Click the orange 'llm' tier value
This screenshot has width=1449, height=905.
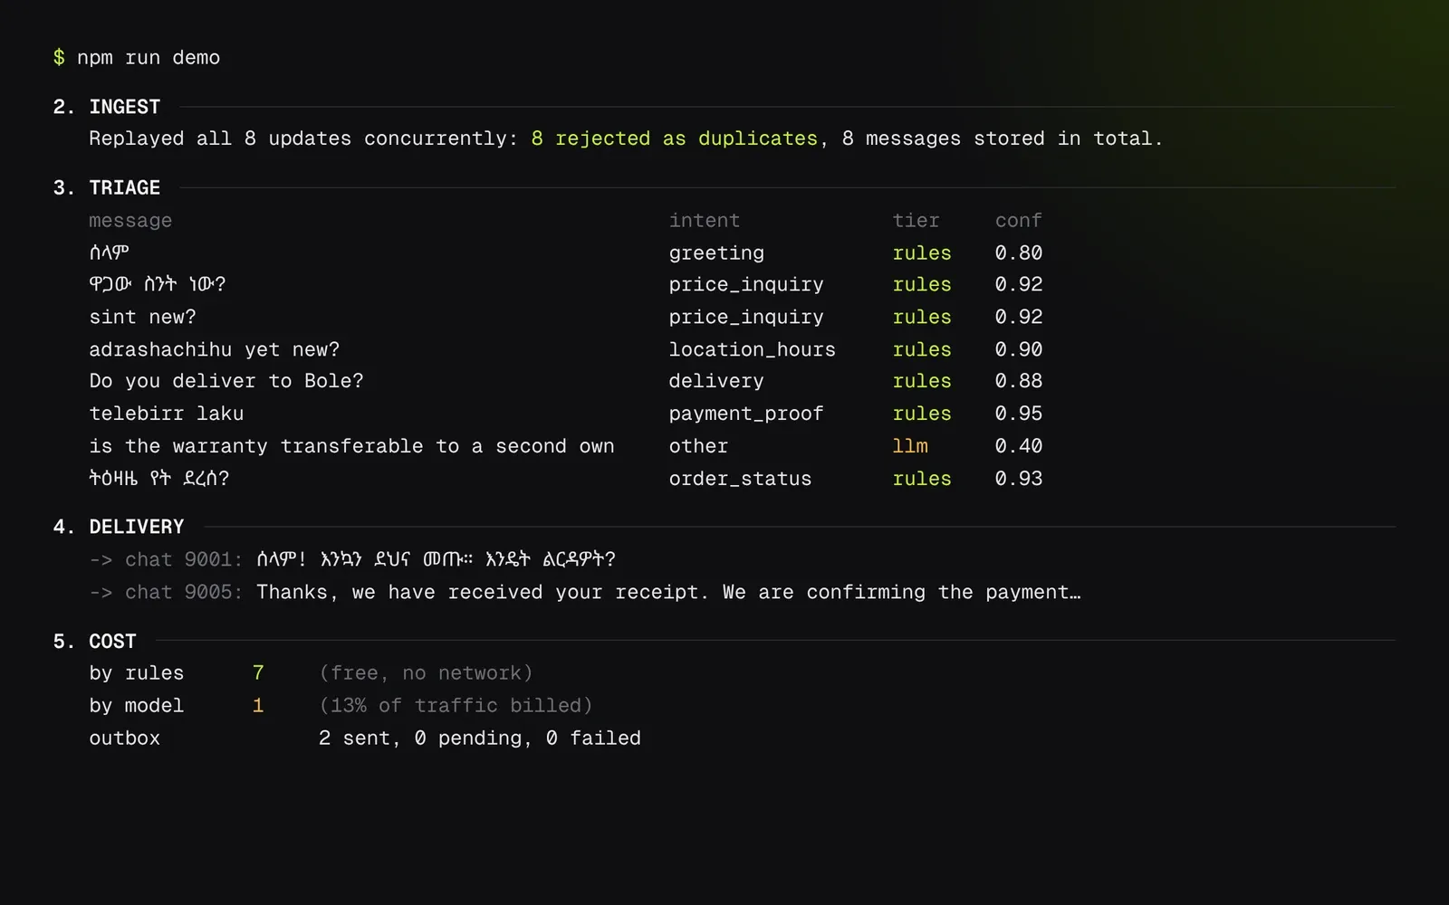pyautogui.click(x=910, y=446)
